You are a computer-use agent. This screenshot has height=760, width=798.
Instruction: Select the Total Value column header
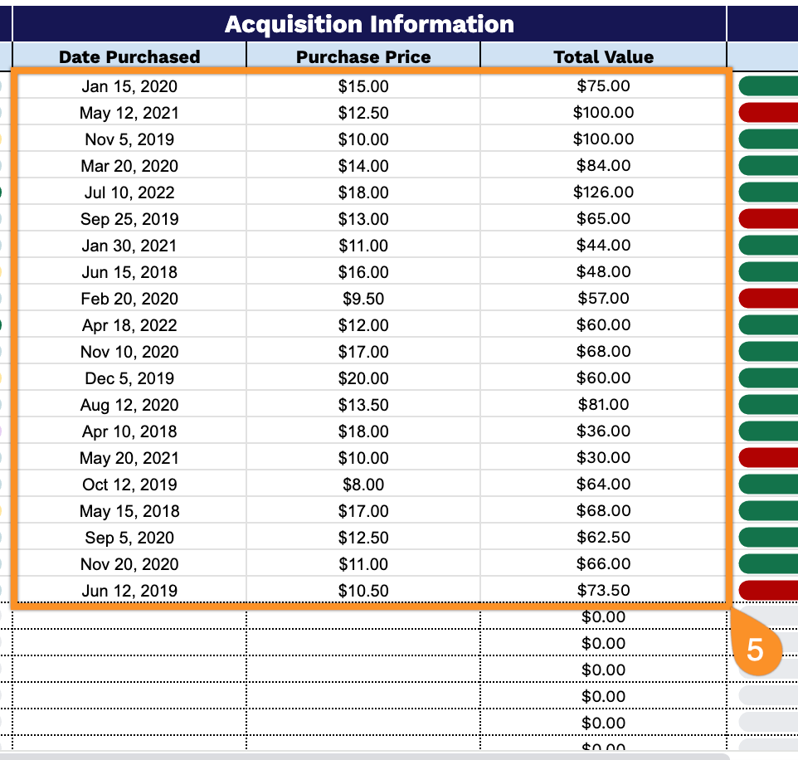603,56
